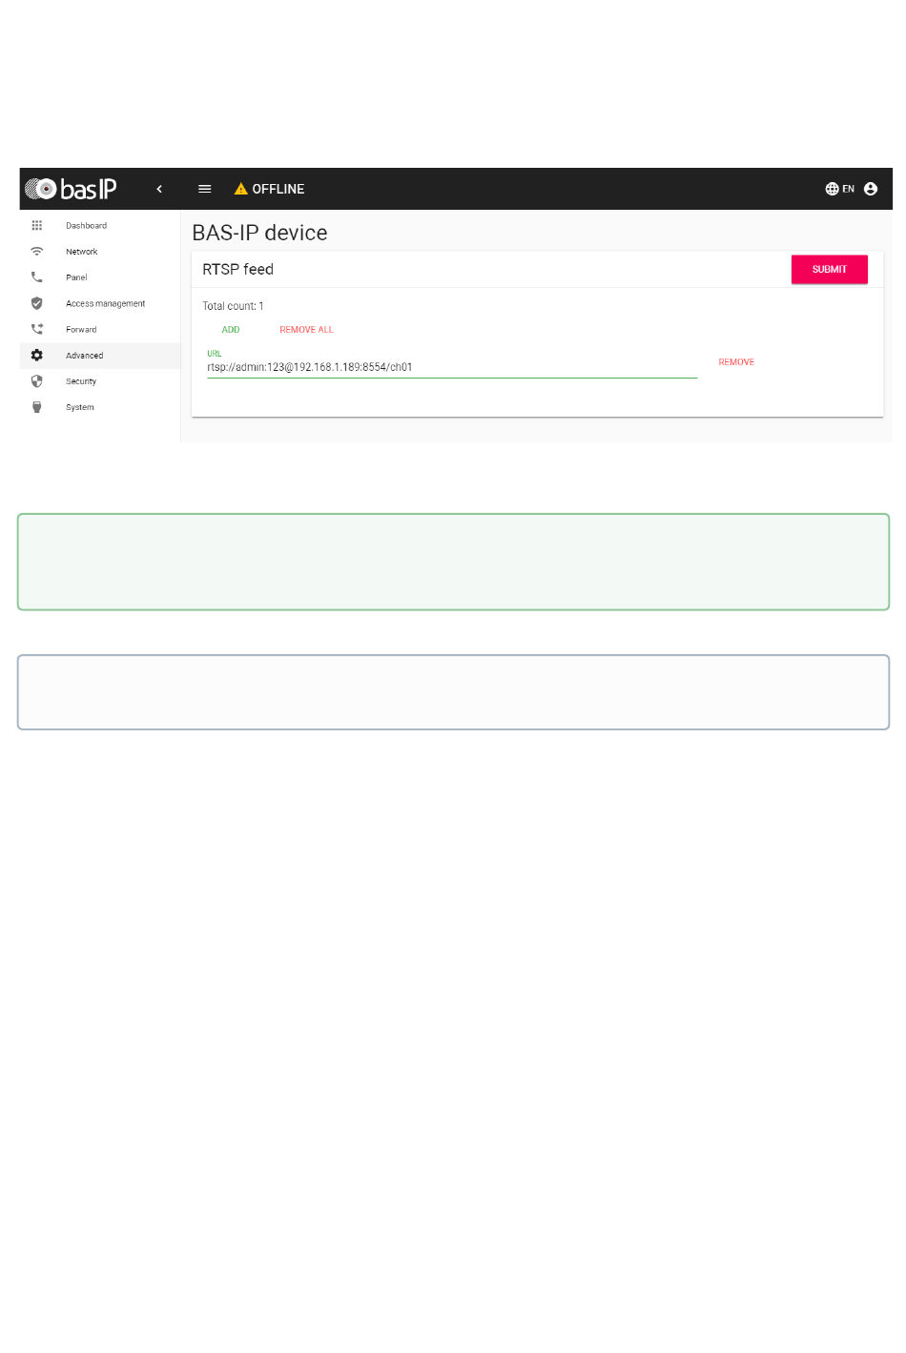Go to the Network menu item
This screenshot has height=1353, width=906.
coord(82,252)
